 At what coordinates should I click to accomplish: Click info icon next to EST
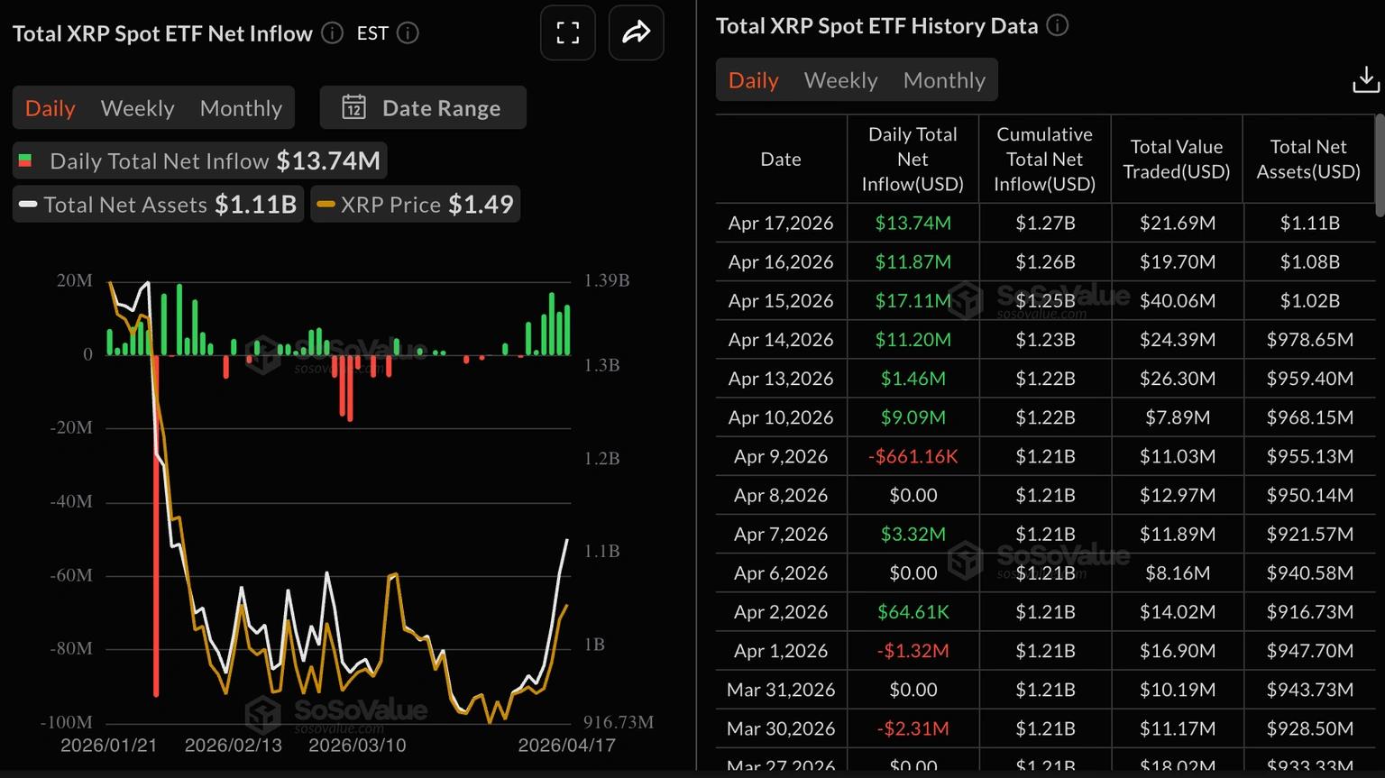(x=408, y=33)
